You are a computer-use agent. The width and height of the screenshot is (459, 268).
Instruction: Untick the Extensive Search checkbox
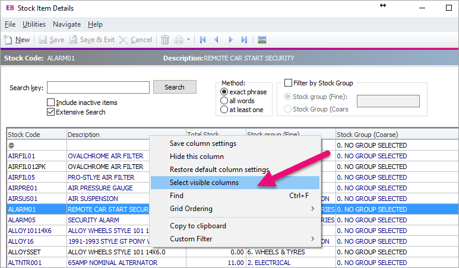[50, 112]
